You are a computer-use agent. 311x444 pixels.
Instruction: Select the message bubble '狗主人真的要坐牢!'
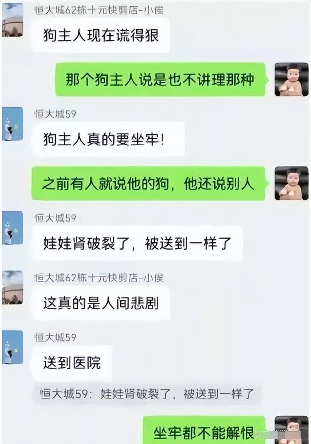pos(108,139)
